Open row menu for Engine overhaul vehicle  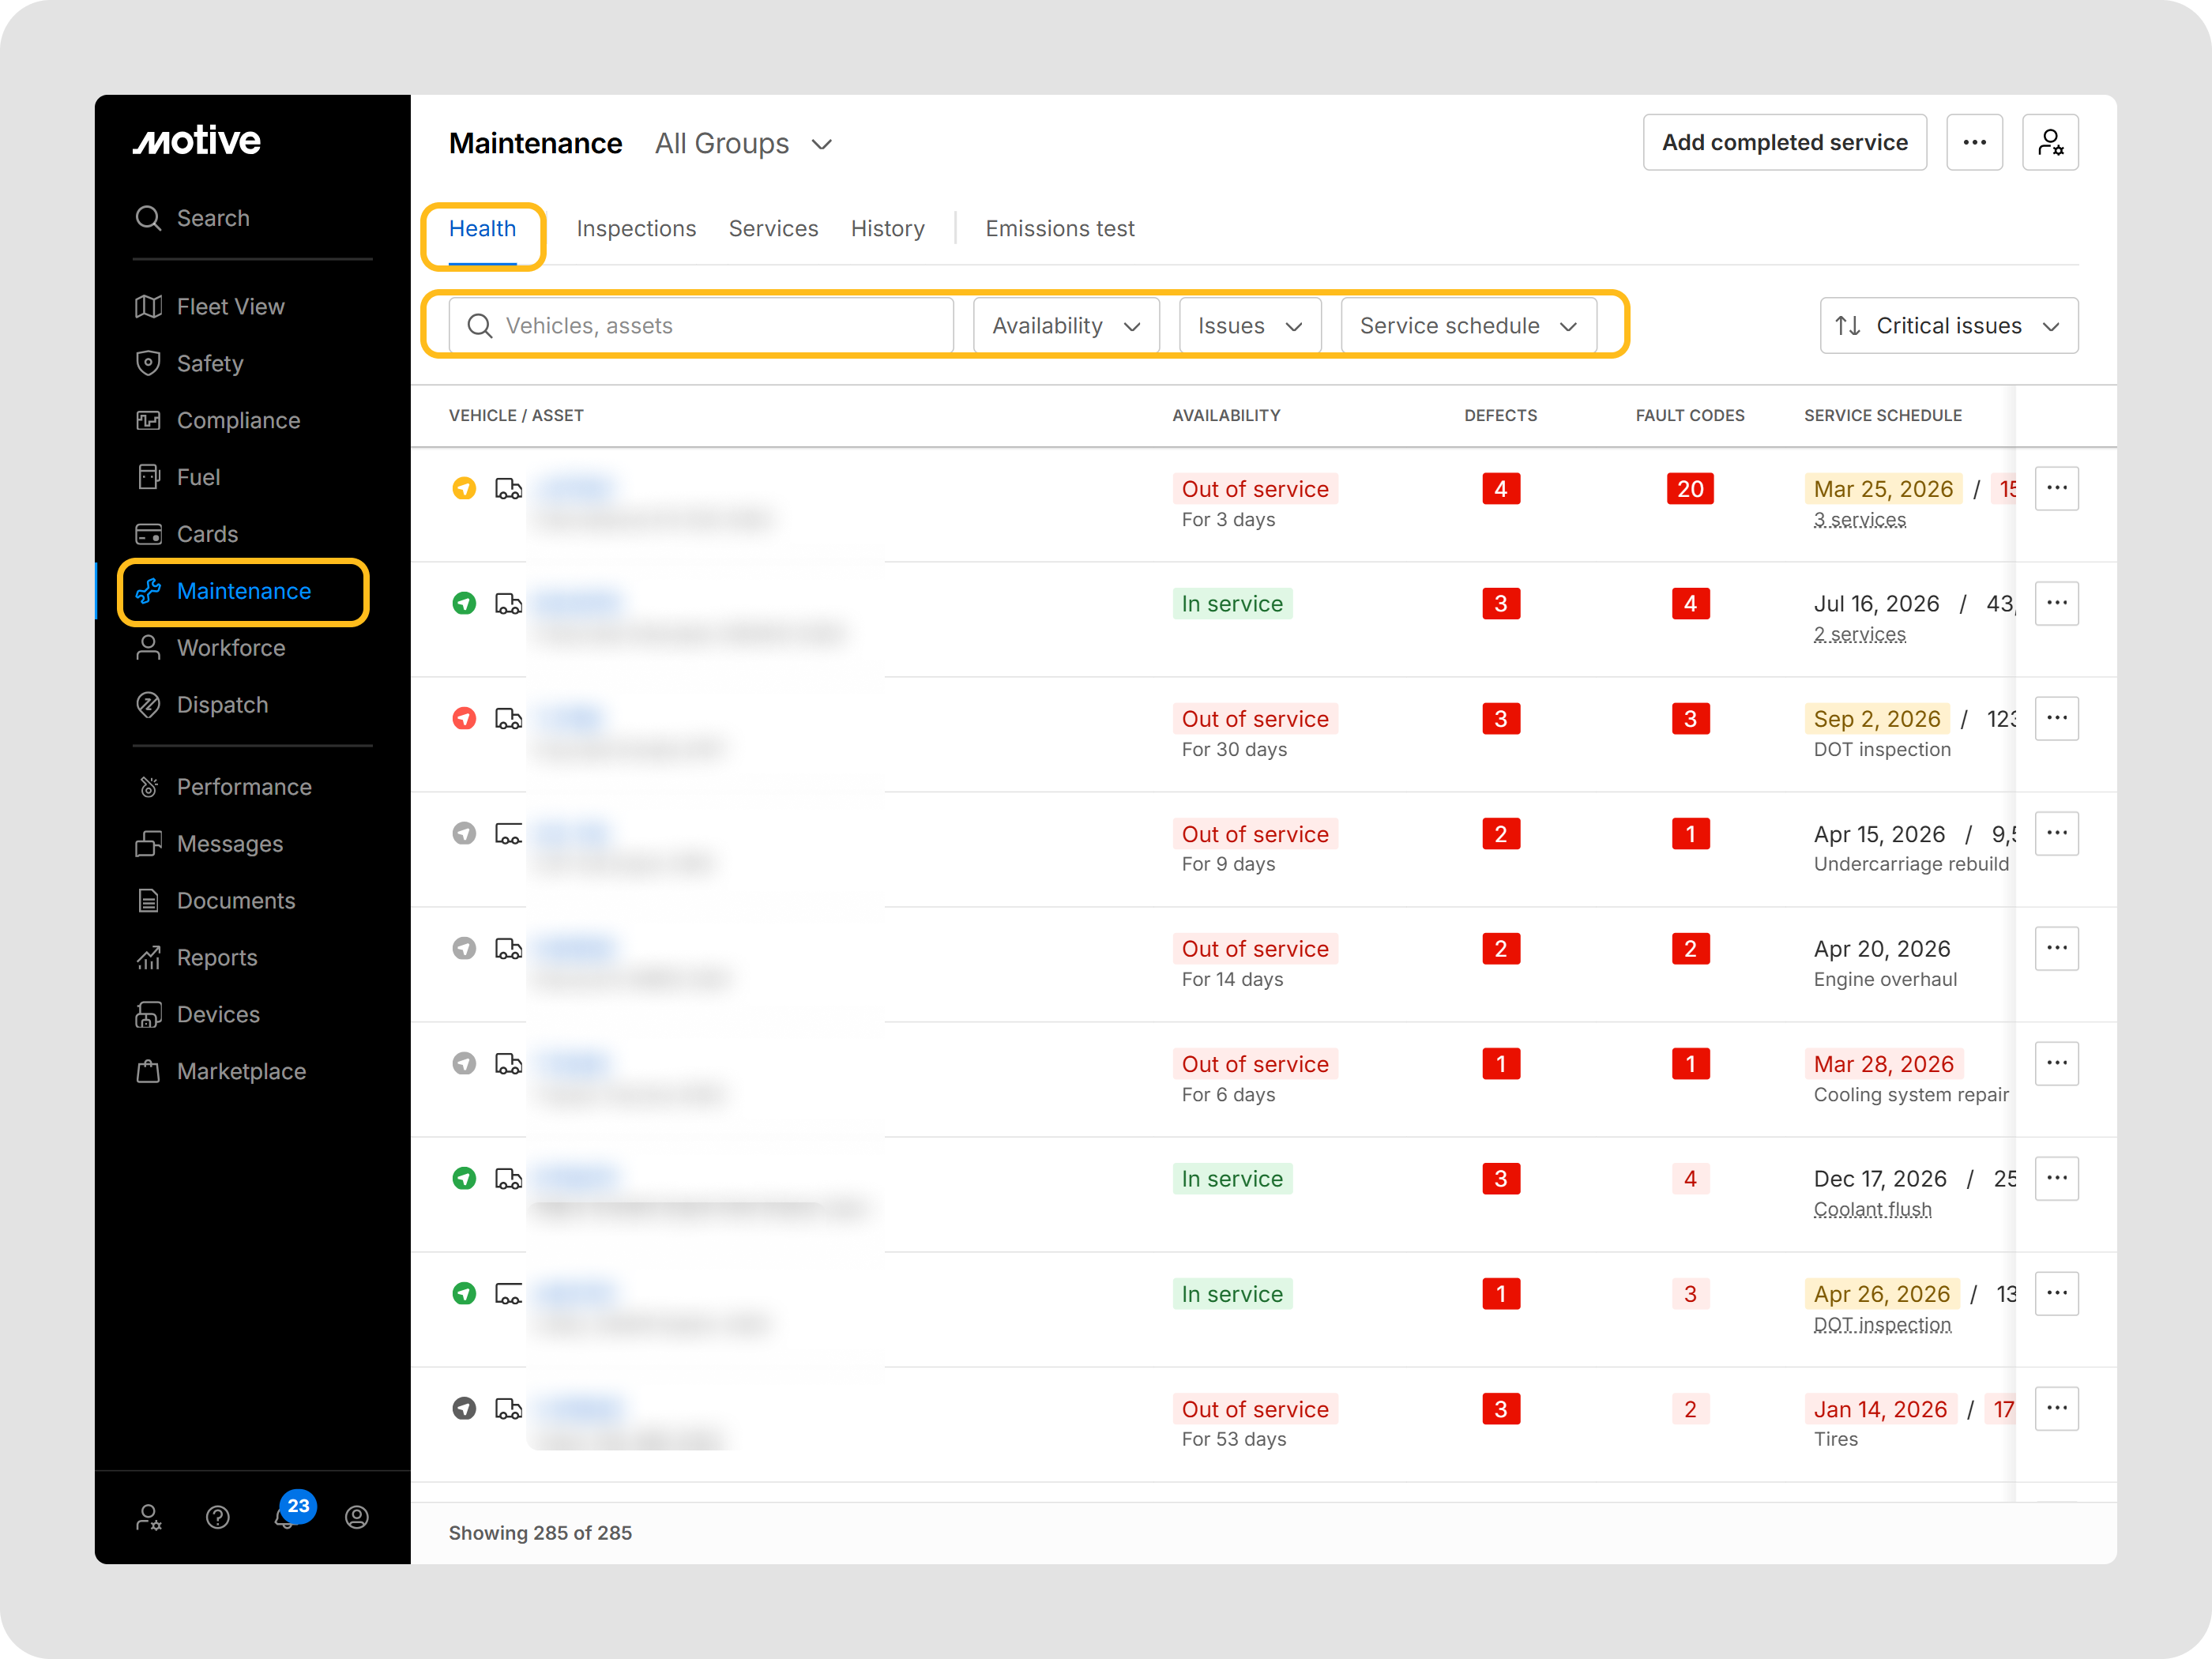point(2057,949)
